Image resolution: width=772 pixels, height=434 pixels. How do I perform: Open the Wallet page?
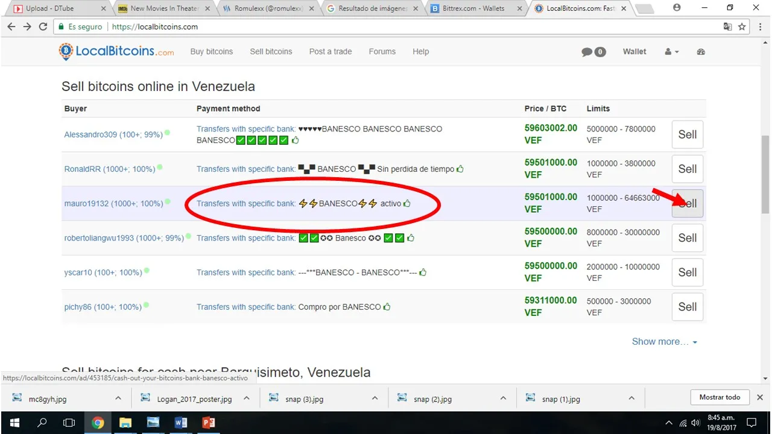(x=634, y=52)
